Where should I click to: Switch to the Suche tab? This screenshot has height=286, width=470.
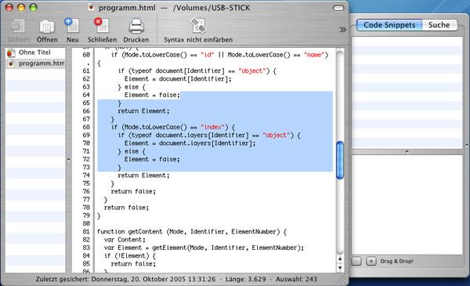(439, 25)
